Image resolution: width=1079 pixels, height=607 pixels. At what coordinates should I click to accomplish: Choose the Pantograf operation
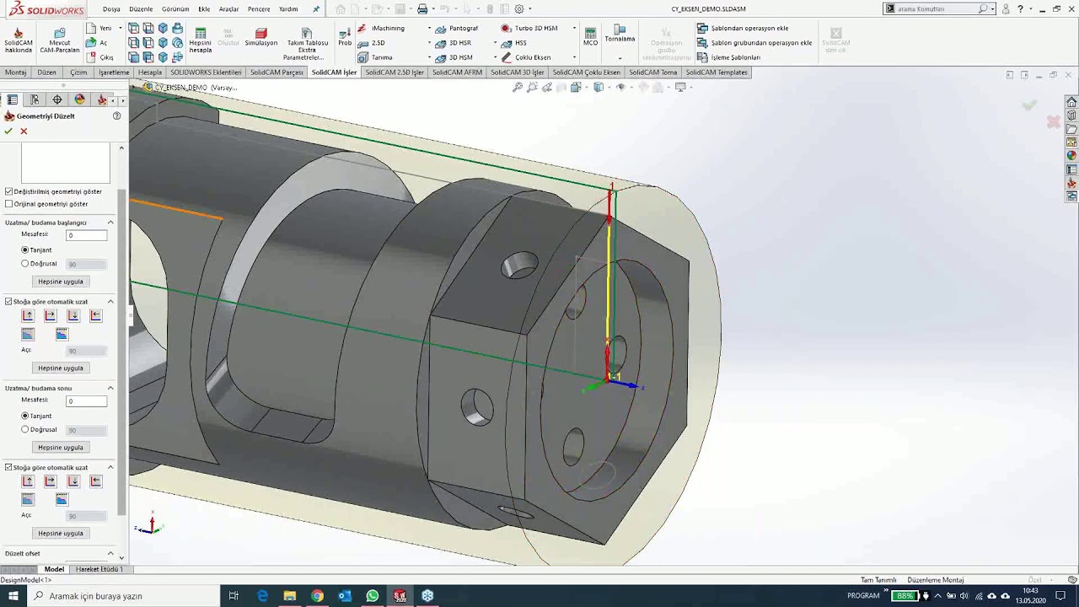(457, 28)
